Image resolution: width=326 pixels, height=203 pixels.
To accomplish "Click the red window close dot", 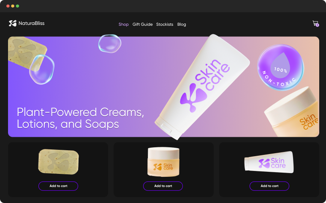I will 8,6.
